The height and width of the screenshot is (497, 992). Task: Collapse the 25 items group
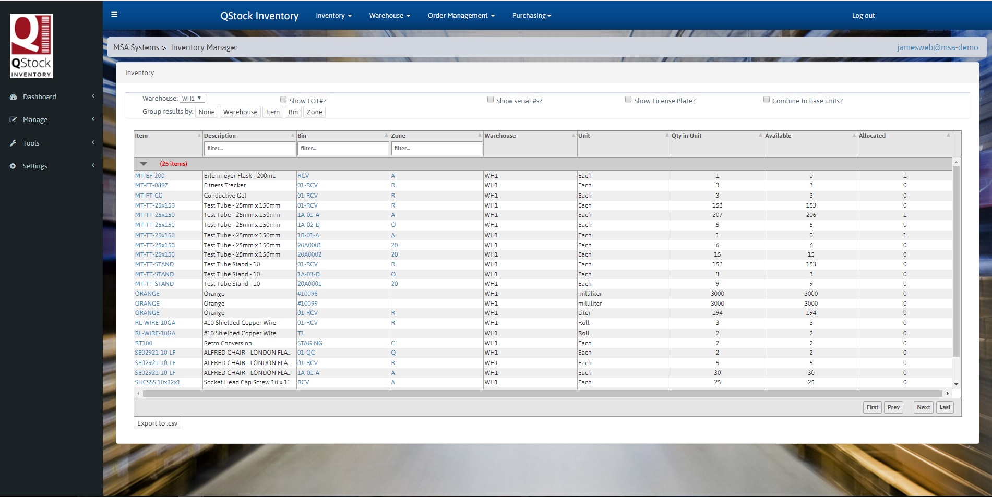pos(144,164)
